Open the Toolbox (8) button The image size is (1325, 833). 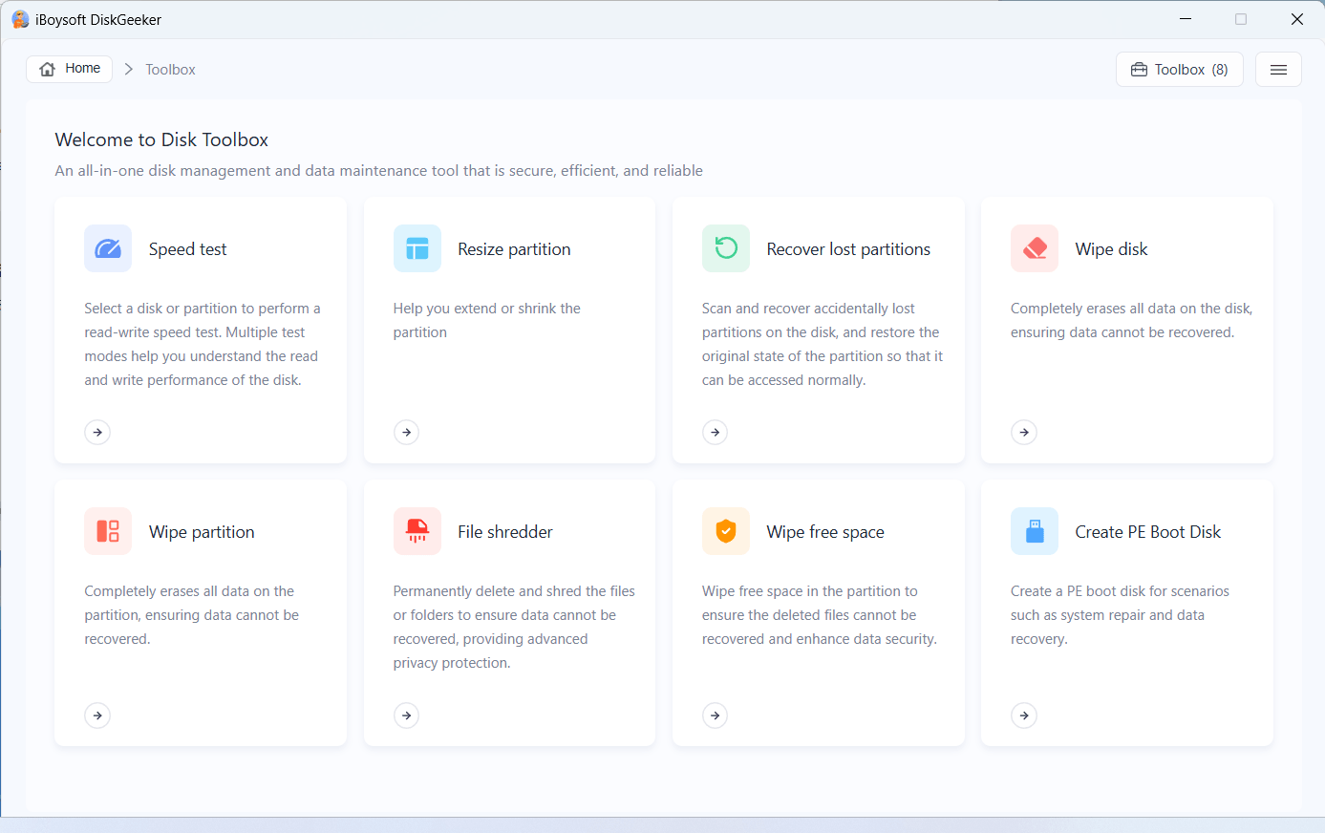click(x=1180, y=70)
